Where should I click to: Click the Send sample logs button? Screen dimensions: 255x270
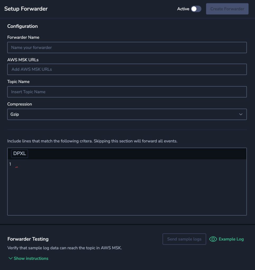point(184,239)
